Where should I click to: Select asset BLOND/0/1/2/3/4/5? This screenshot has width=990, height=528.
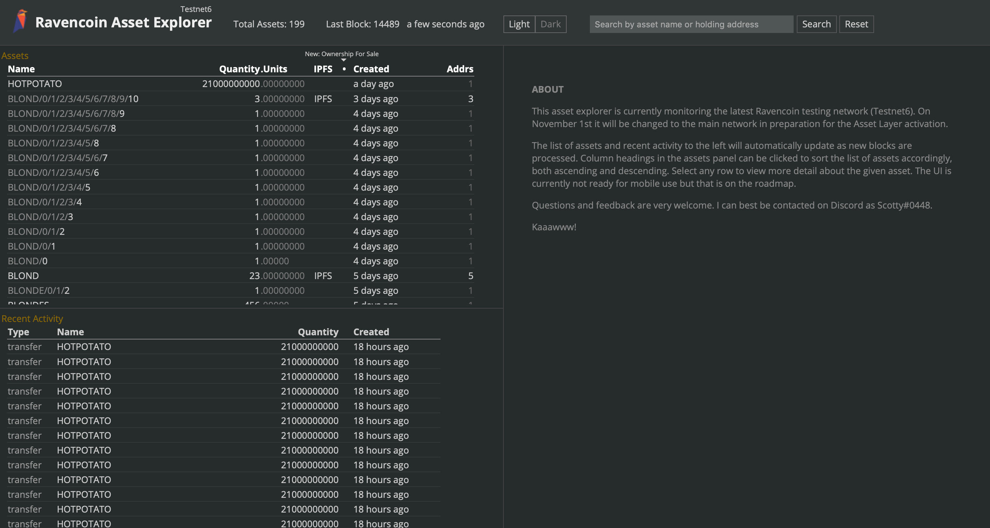point(241,187)
